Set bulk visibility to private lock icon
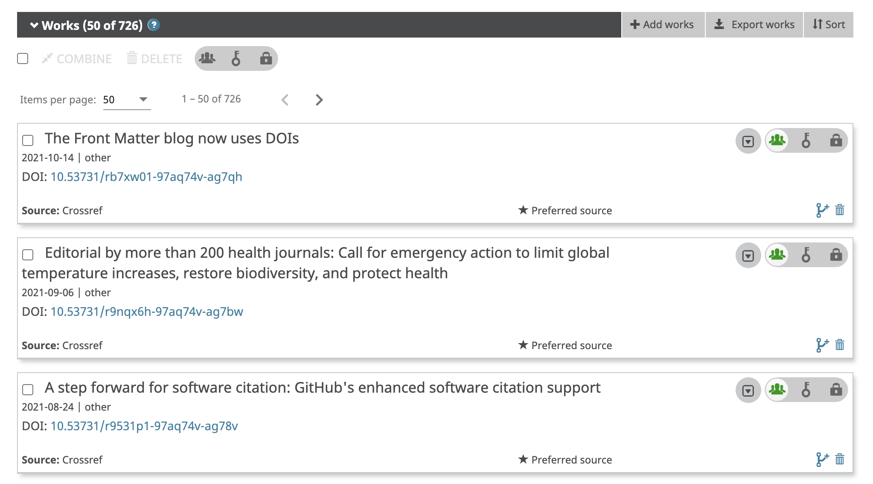 [x=265, y=58]
